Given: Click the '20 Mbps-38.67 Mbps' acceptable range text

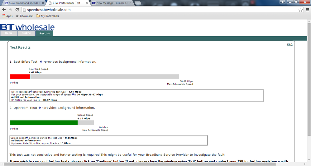Looking at the screenshot, I should pyautogui.click(x=90, y=95).
